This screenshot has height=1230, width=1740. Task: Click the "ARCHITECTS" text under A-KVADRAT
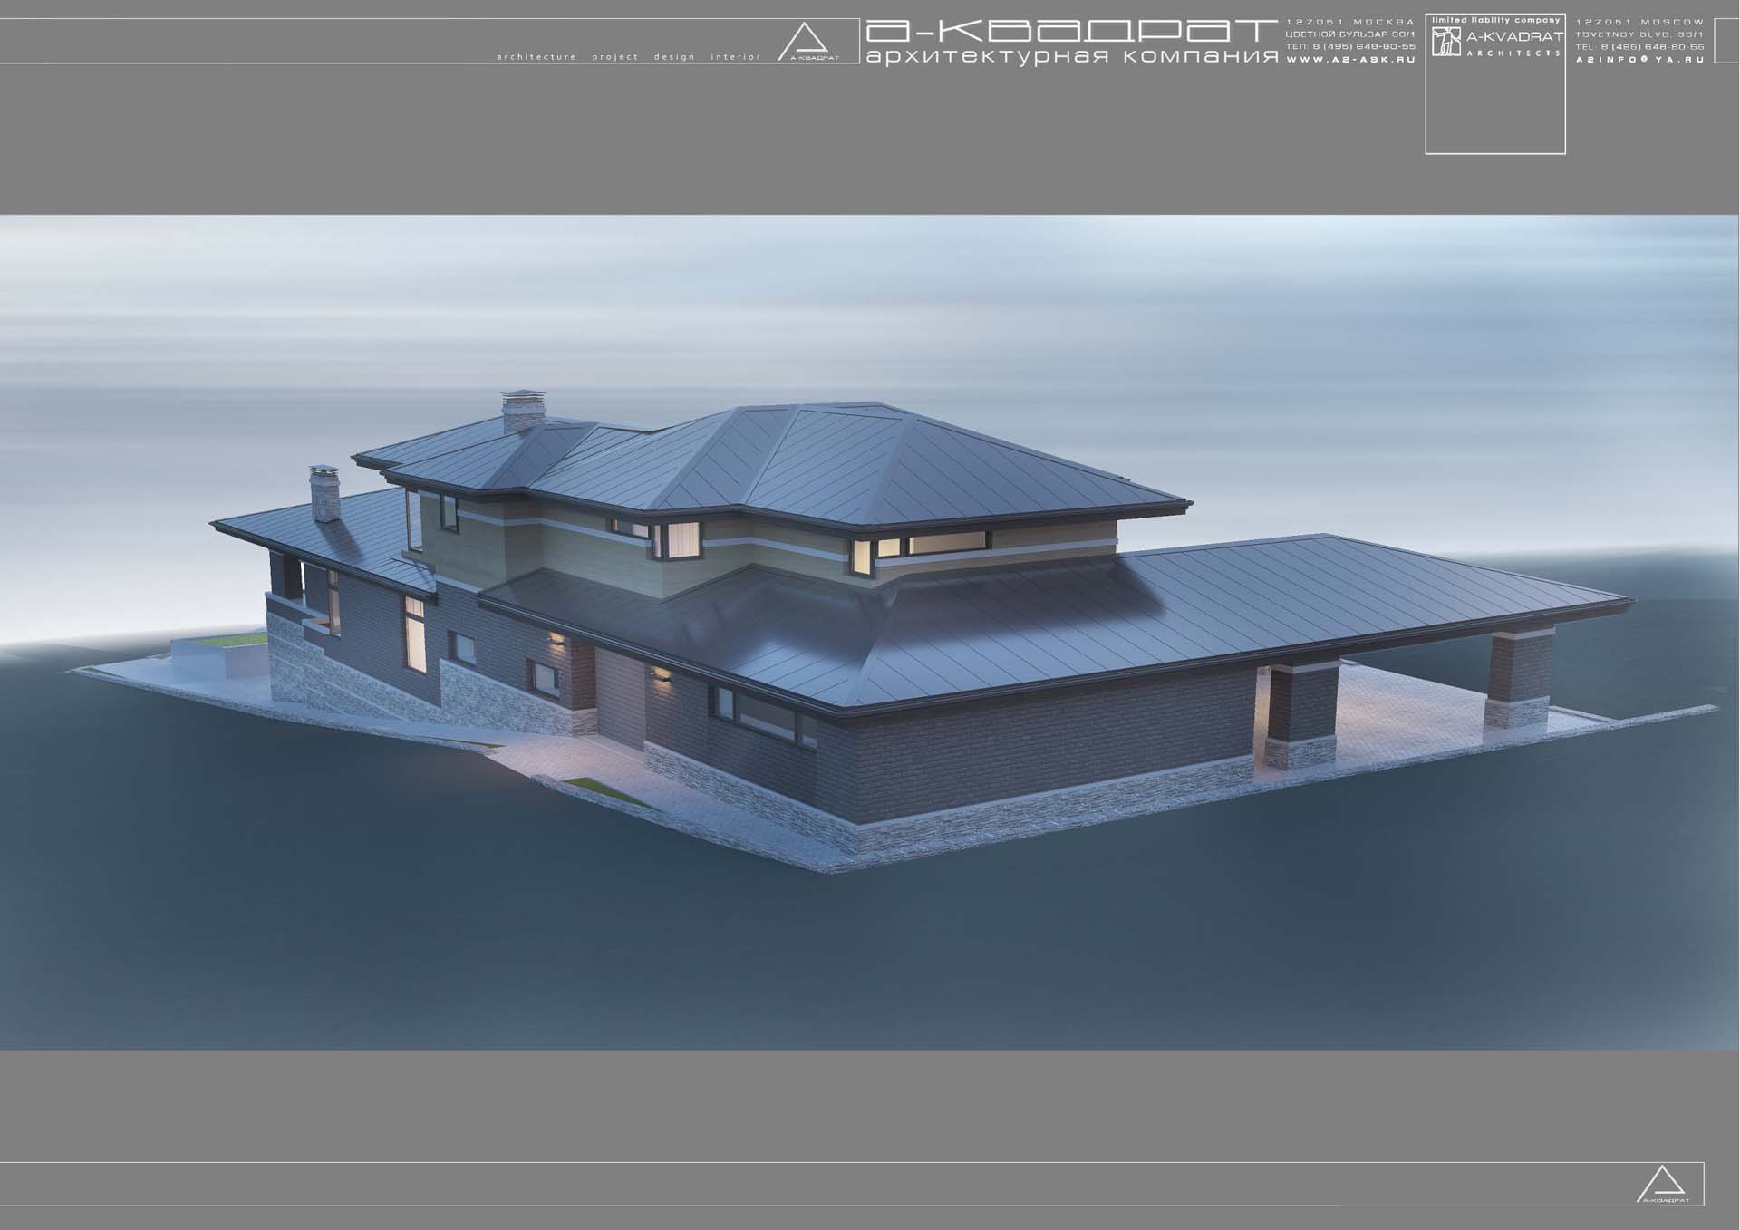pos(1513,53)
